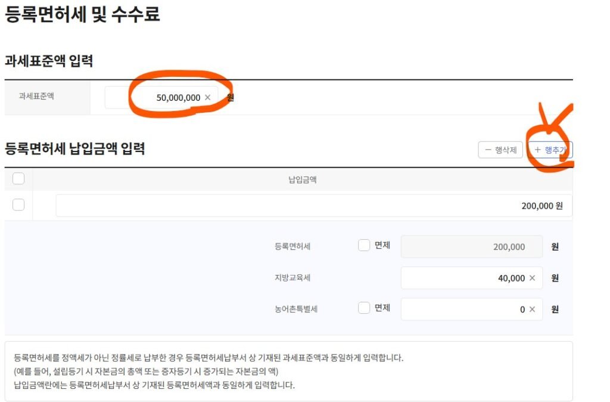Image resolution: width=610 pixels, height=402 pixels.
Task: Click the 과세표준액 입력 section heading
Action: 49,61
